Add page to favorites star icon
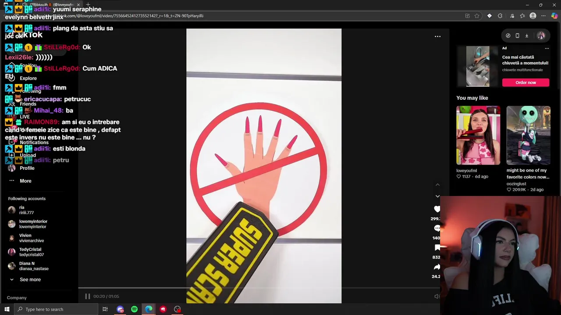The height and width of the screenshot is (315, 561). pyautogui.click(x=477, y=16)
